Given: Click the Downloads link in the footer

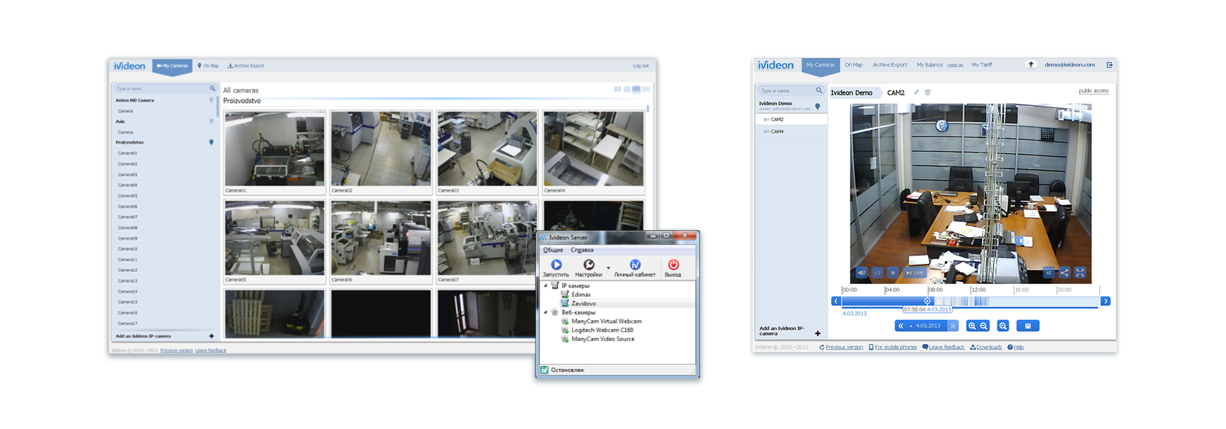Looking at the screenshot, I should point(988,347).
